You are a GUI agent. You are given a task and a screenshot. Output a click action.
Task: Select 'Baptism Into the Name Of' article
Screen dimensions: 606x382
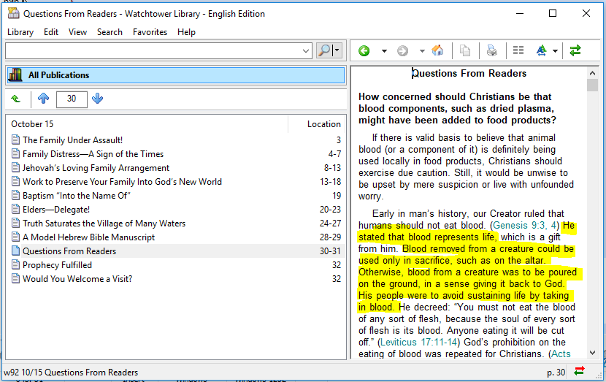click(x=76, y=196)
